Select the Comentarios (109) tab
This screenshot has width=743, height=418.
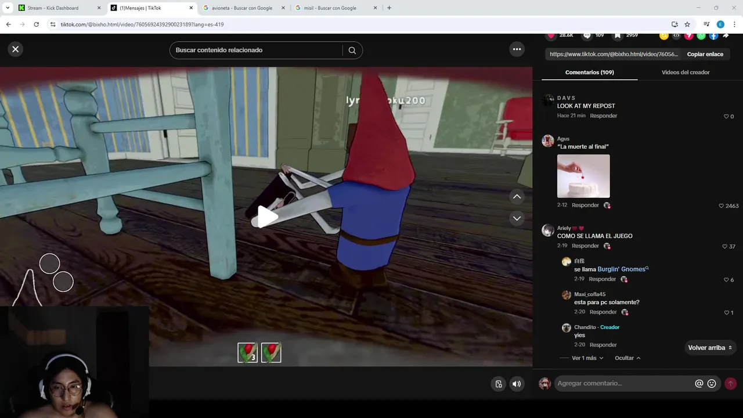tap(589, 73)
